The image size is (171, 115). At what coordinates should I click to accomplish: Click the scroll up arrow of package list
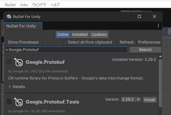pyautogui.click(x=160, y=56)
